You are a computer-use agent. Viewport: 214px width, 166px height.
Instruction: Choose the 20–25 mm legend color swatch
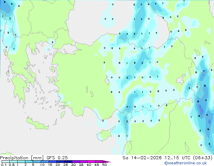[x=60, y=162]
